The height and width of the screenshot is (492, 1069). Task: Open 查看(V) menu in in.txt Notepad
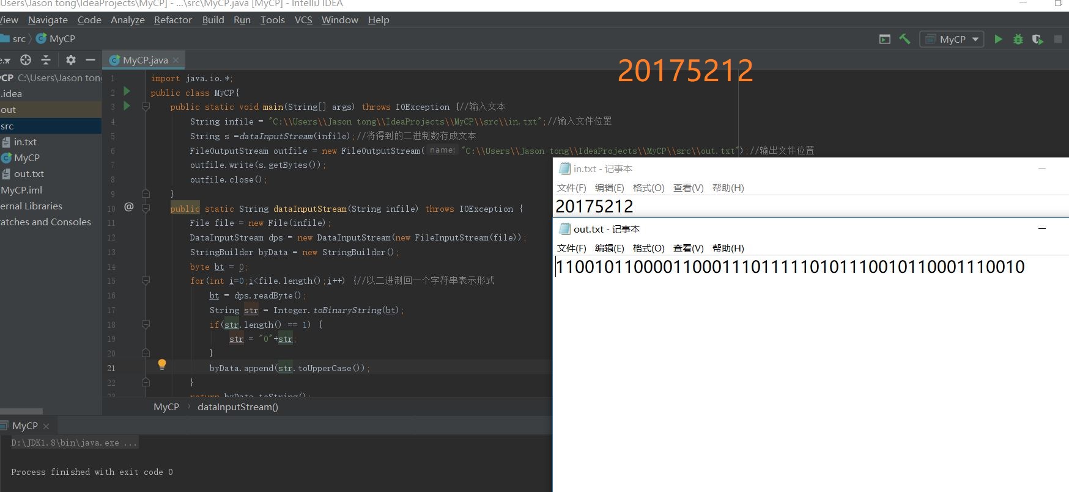(688, 188)
